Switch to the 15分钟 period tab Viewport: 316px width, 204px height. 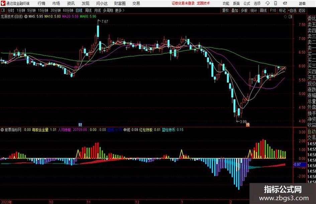click(43, 10)
